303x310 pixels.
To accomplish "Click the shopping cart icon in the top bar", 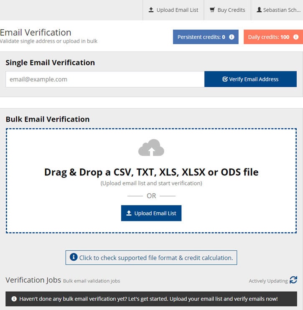I will tap(212, 10).
